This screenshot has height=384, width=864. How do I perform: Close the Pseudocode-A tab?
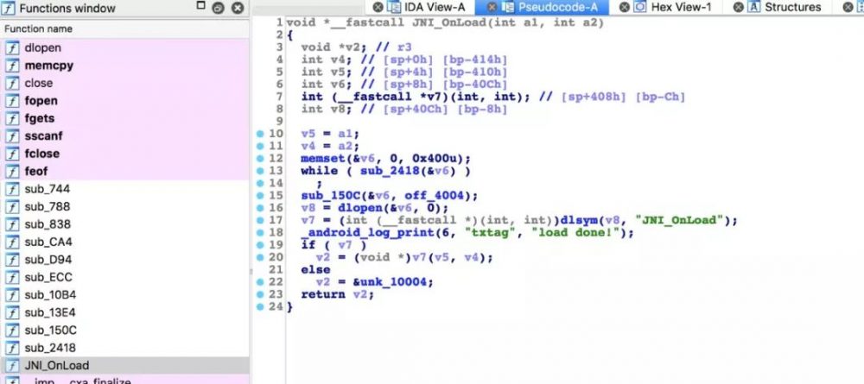[x=492, y=7]
